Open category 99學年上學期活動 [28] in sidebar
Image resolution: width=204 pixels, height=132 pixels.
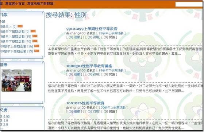16,37
